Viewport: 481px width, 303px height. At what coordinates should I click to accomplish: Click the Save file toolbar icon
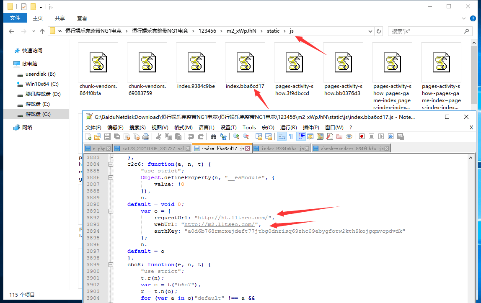tap(107, 136)
